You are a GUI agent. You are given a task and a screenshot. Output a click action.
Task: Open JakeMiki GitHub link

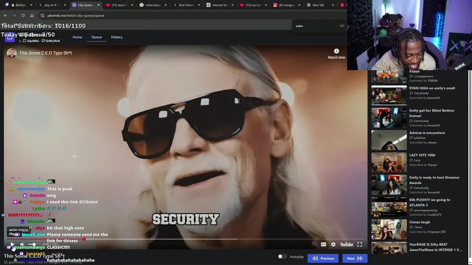coord(31,41)
